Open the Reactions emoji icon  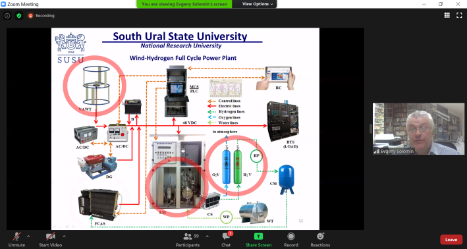(321, 236)
